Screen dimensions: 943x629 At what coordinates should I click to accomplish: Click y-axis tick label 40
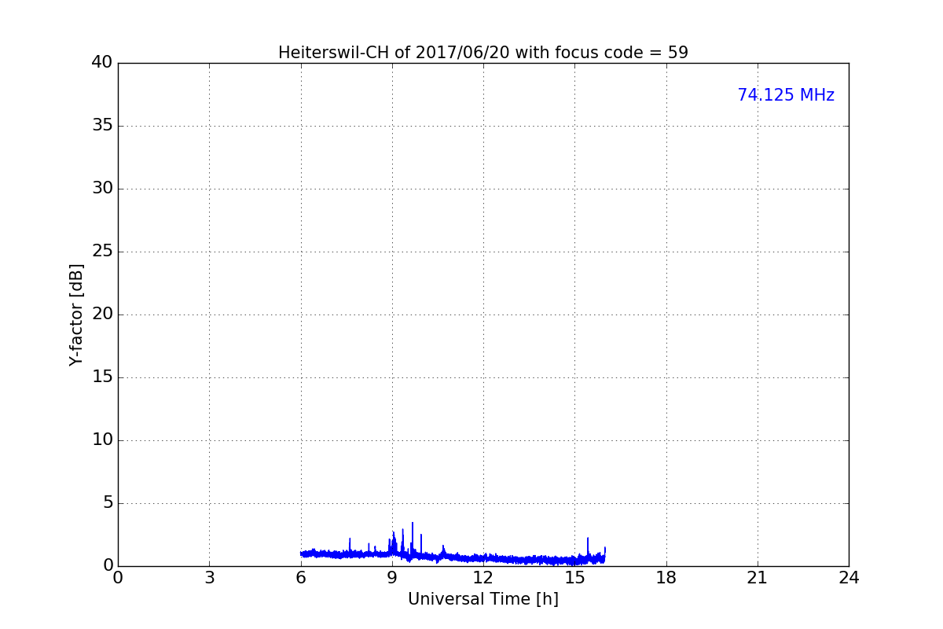click(102, 63)
